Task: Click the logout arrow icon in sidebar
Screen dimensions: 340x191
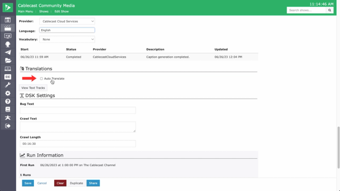Action: tap(8, 126)
